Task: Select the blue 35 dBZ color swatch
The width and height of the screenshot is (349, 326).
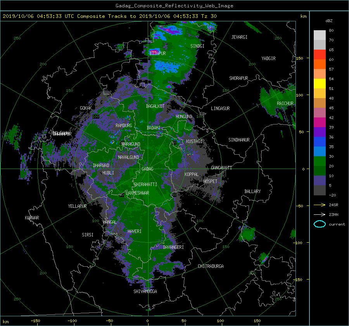Action: click(320, 141)
